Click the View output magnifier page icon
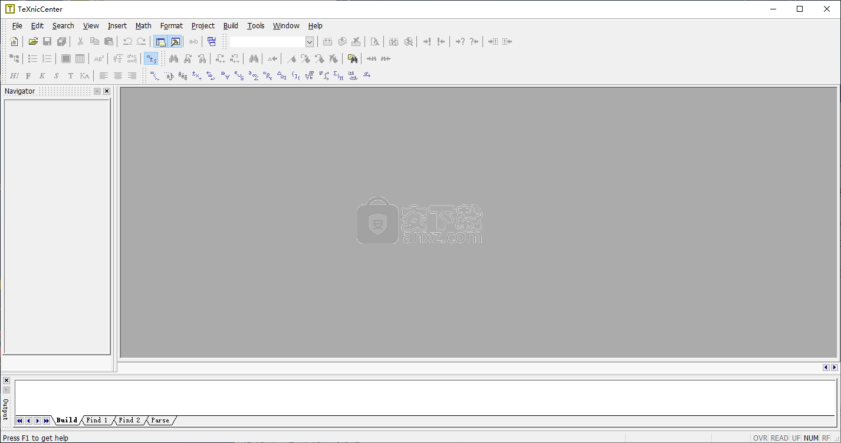 pyautogui.click(x=374, y=42)
